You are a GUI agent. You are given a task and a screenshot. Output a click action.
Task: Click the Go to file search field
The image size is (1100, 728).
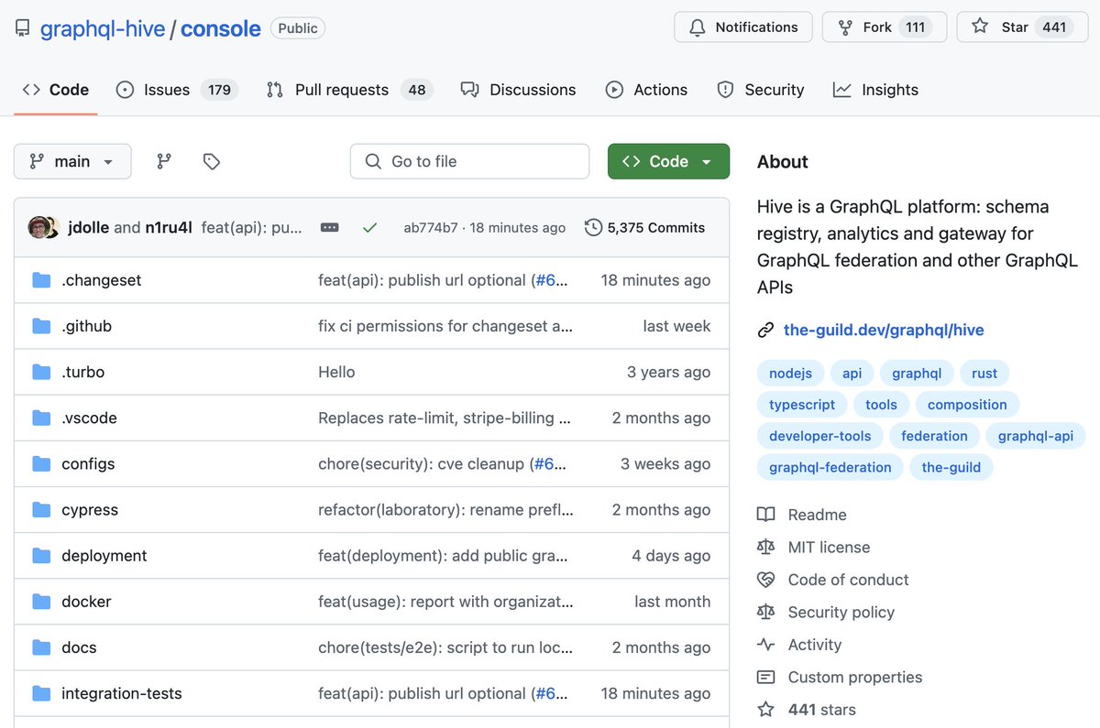[469, 161]
